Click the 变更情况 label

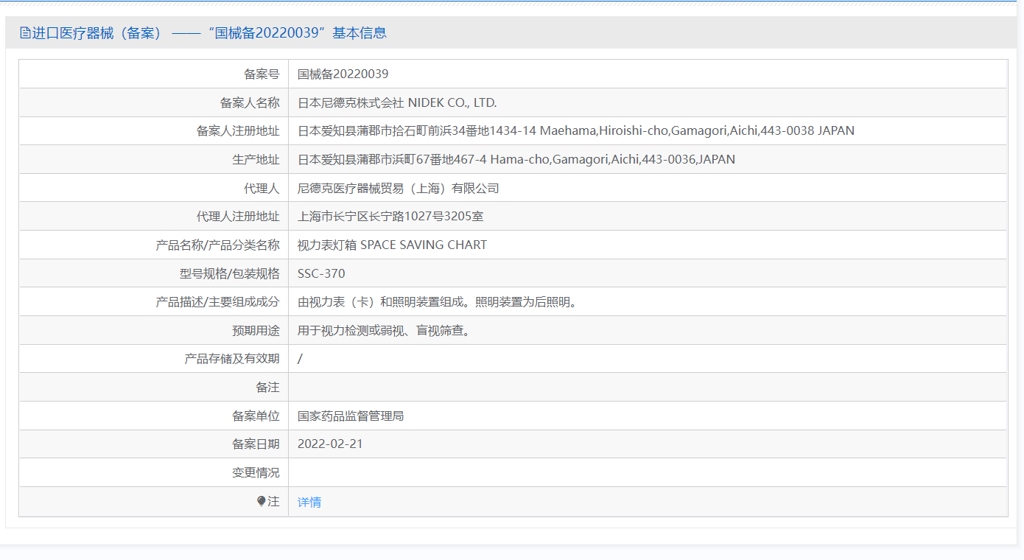pyautogui.click(x=256, y=472)
